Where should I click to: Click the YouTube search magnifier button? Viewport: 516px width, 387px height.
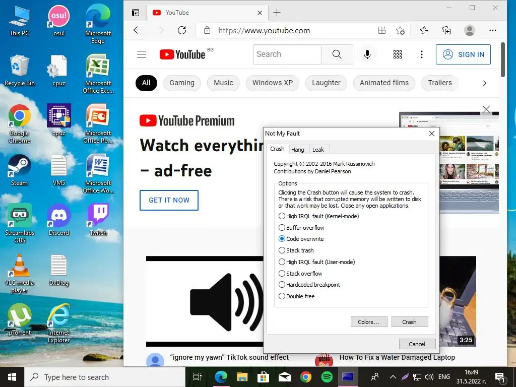click(x=337, y=54)
